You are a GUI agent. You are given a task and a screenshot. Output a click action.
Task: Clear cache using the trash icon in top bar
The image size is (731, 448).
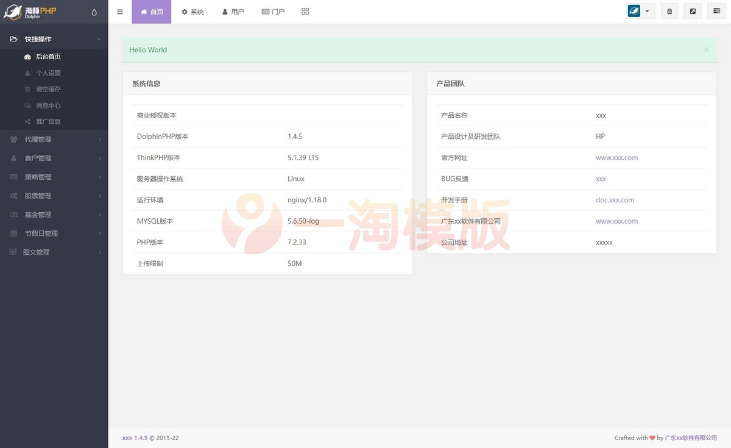pyautogui.click(x=669, y=11)
